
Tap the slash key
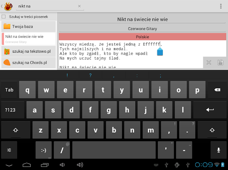(x=62, y=150)
